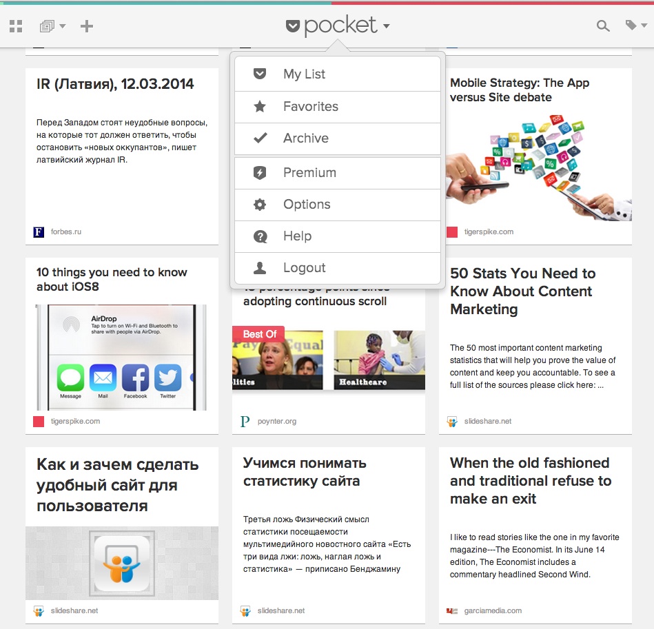Click the question mark icon beside Help
This screenshot has height=629, width=654.
point(260,236)
